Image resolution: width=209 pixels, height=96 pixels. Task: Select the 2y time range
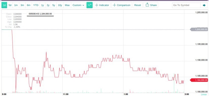click(x=48, y=5)
